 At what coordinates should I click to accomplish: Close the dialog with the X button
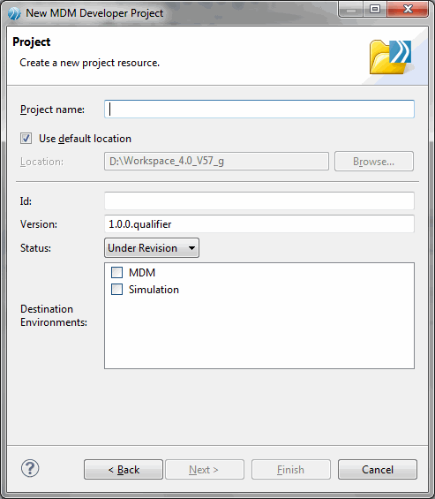coord(408,9)
